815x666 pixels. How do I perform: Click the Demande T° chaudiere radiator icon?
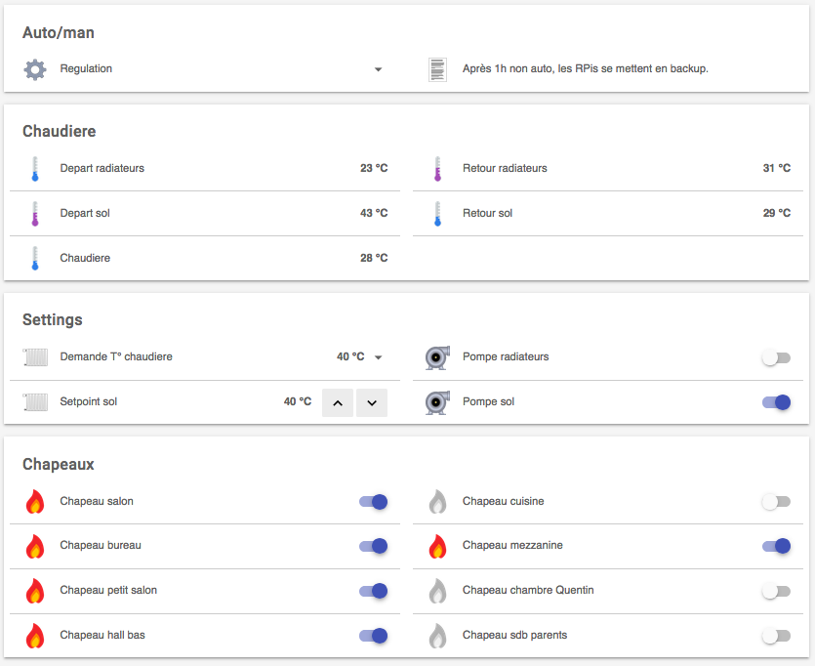[x=35, y=357]
